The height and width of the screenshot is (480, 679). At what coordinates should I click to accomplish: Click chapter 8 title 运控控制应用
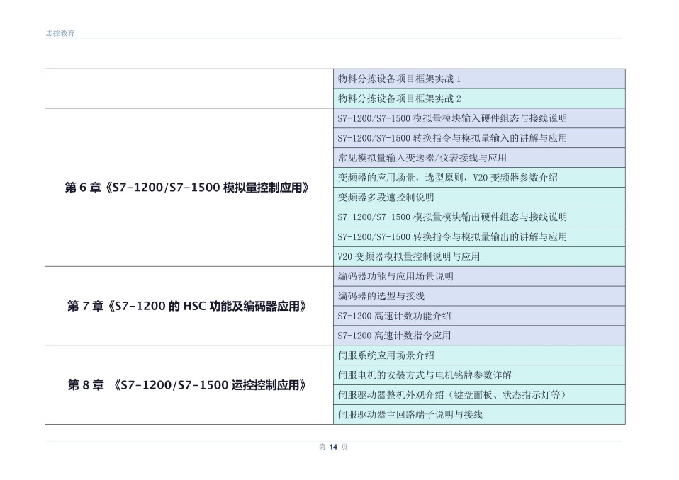(x=187, y=385)
